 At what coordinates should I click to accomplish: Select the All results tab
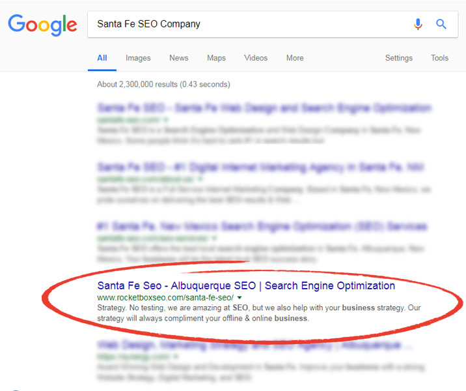pyautogui.click(x=102, y=58)
